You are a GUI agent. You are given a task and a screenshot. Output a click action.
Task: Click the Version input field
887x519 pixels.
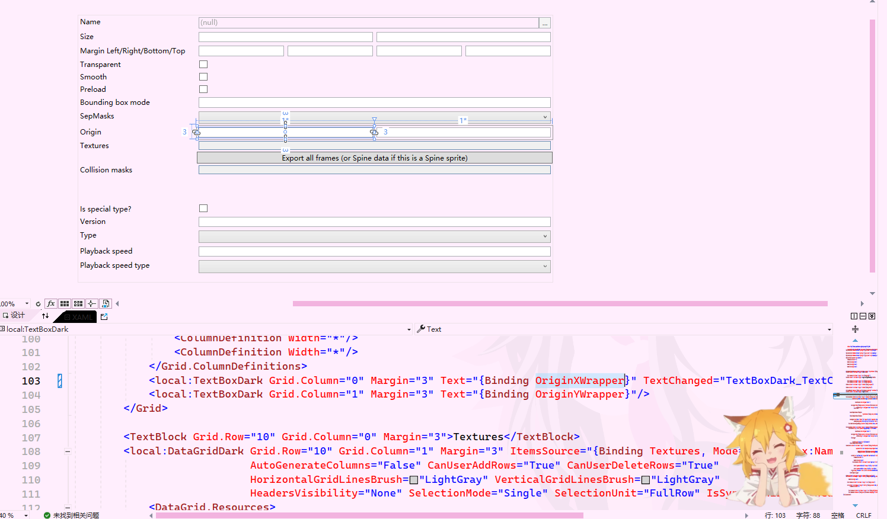(374, 222)
